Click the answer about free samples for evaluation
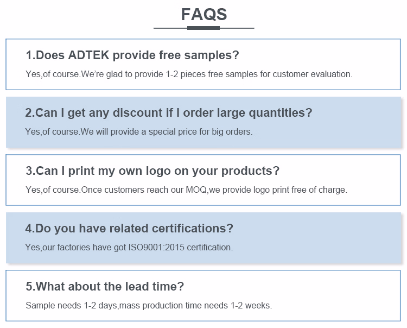The width and height of the screenshot is (407, 328). pos(189,74)
